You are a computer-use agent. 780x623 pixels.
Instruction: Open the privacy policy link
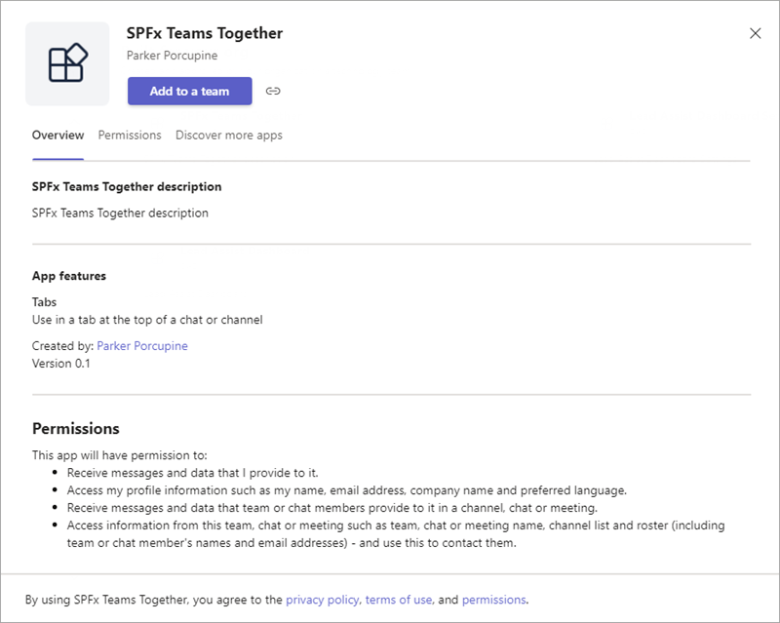click(x=322, y=600)
